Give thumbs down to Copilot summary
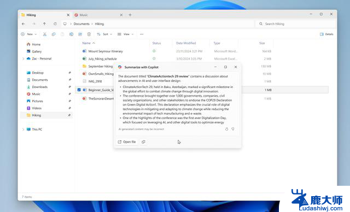The width and height of the screenshot is (350, 212). click(x=233, y=129)
